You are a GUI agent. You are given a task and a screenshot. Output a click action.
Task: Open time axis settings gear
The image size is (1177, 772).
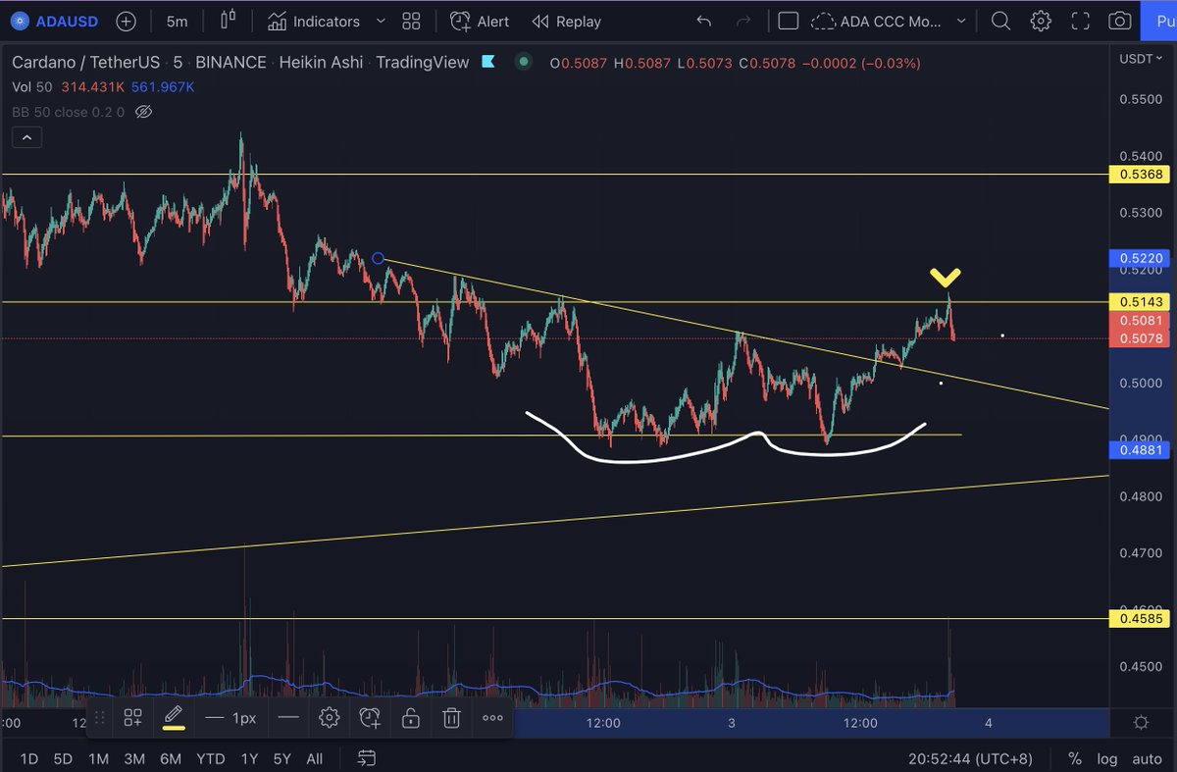coord(1141,723)
